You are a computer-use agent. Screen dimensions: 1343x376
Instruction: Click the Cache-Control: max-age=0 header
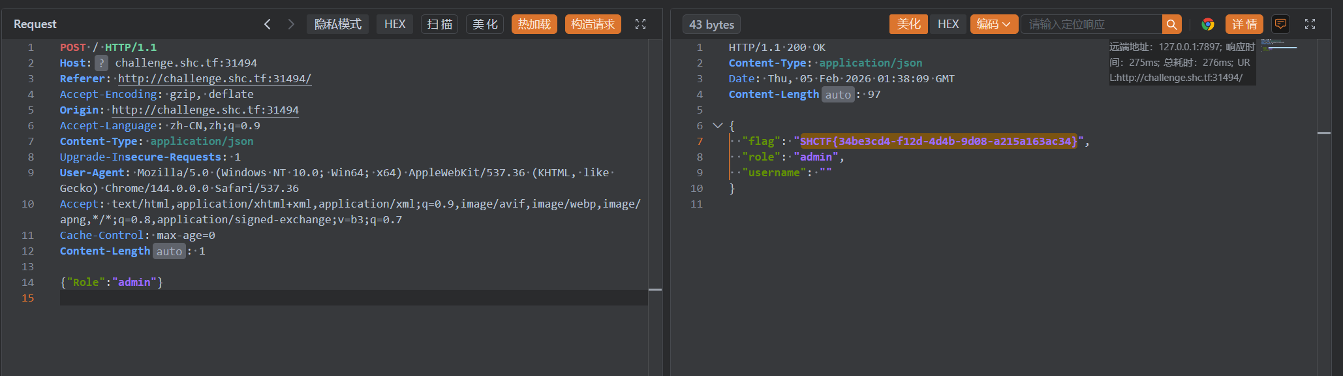tap(138, 235)
